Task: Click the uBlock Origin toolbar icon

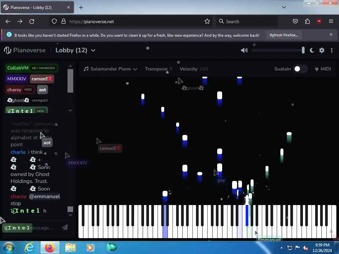Action: point(319,21)
